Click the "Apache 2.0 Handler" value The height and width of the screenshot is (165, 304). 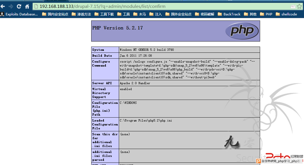[x=135, y=83]
